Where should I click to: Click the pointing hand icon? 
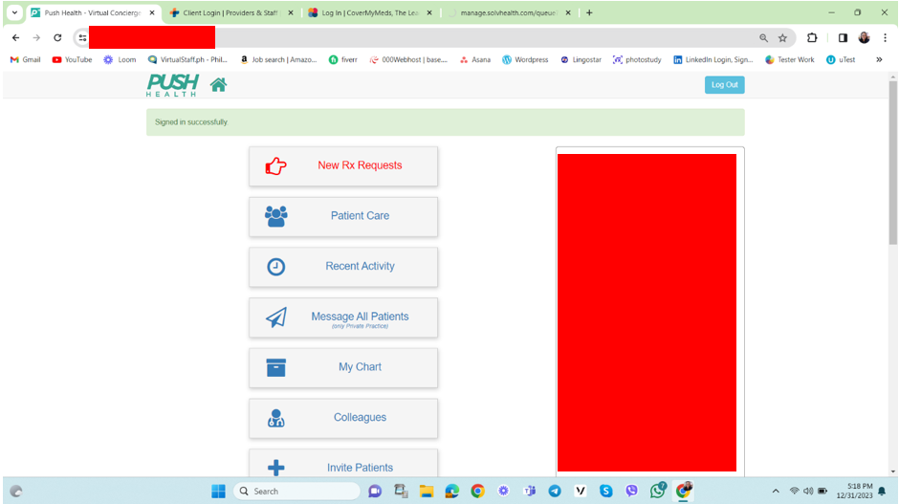(275, 165)
